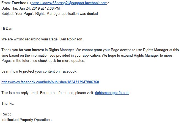The width and height of the screenshot is (182, 127).
Task: Visit the rightsmanager.fb.com link
Action: (112, 93)
